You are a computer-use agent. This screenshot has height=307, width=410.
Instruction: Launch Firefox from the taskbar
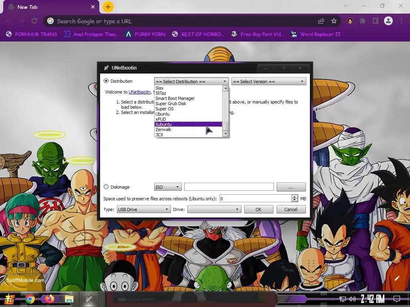coord(49,299)
